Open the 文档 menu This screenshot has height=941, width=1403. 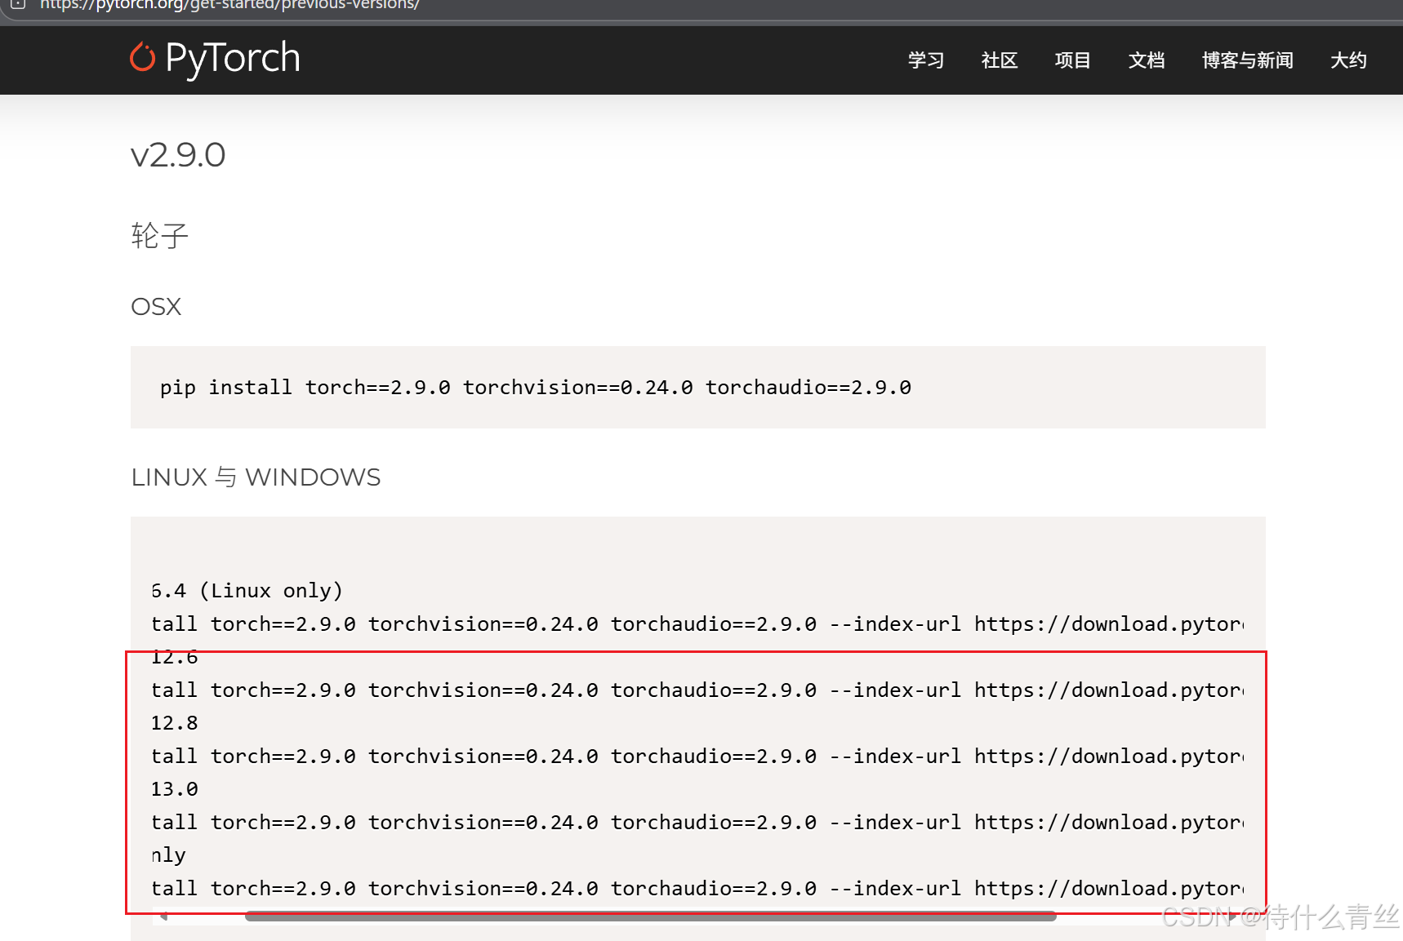[1147, 60]
